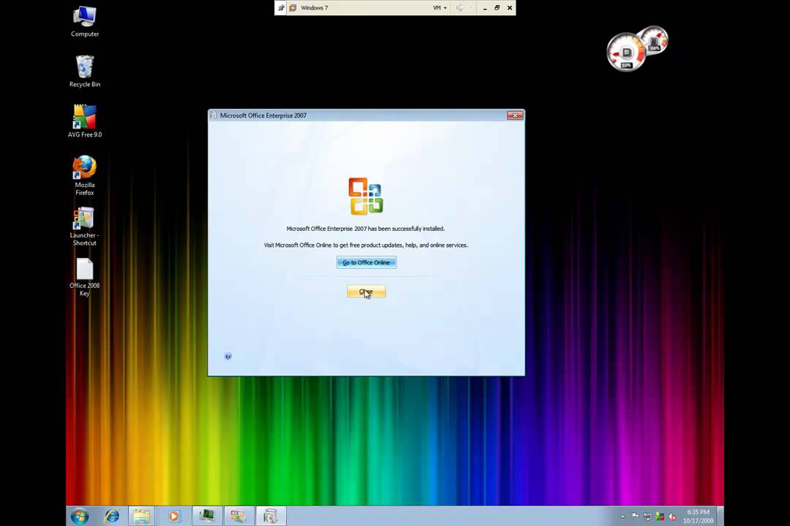Click the muted volume tray icon
The height and width of the screenshot is (526, 790).
[672, 517]
